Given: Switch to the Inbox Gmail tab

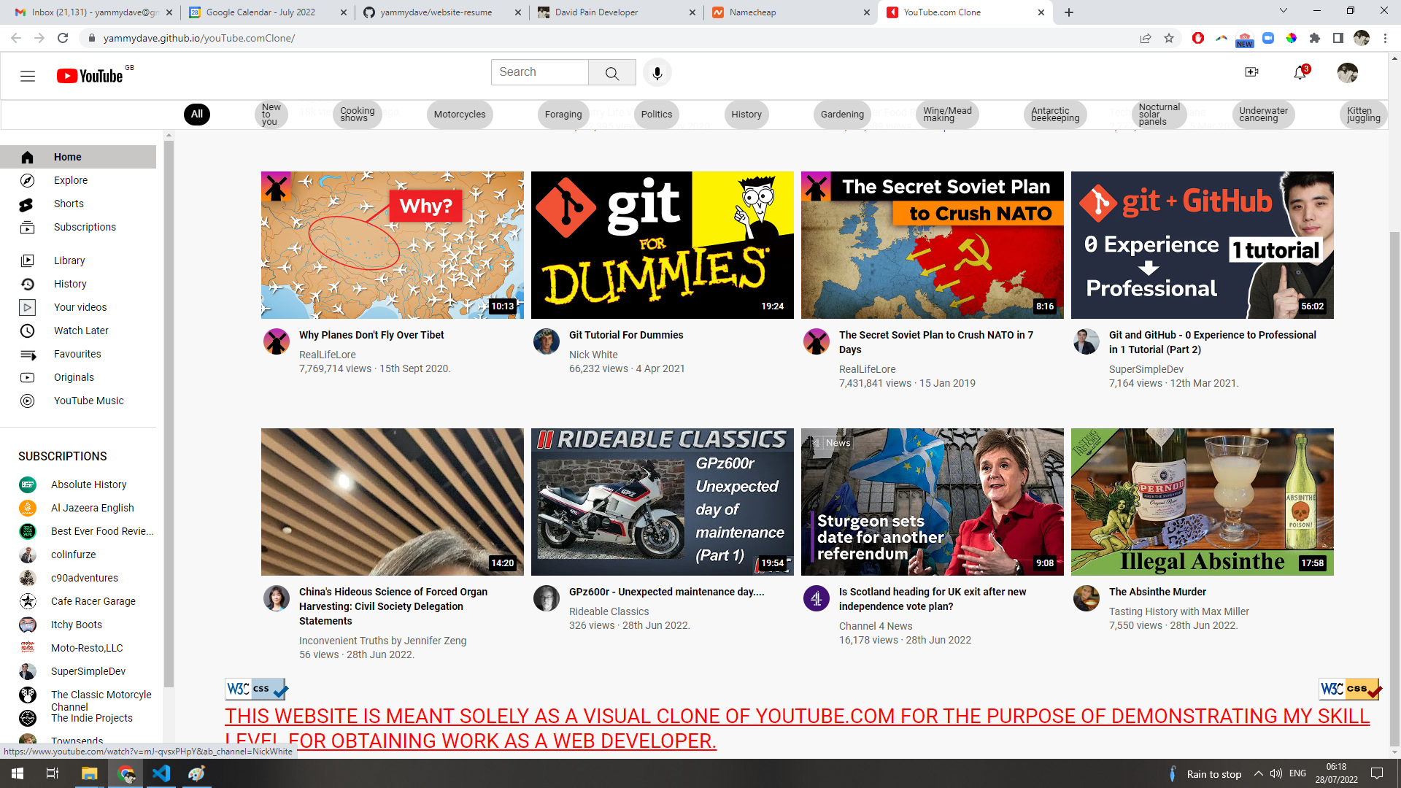Looking at the screenshot, I should 93,12.
